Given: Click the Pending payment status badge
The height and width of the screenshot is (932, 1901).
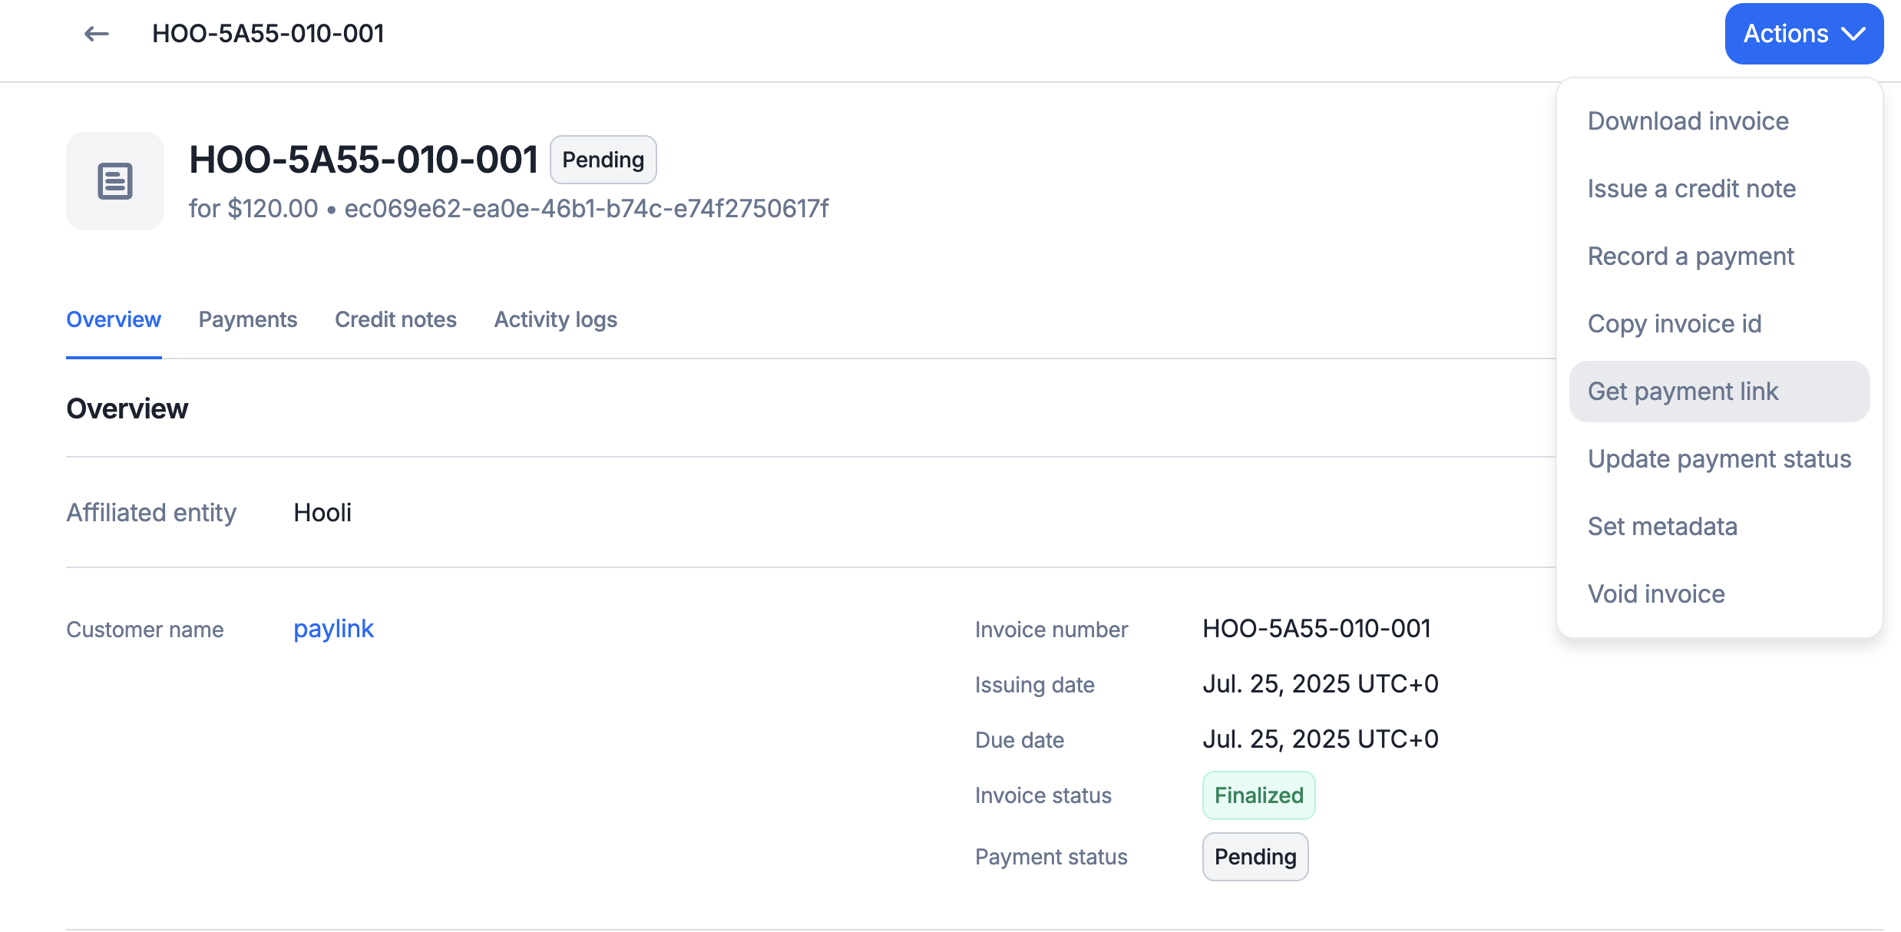Looking at the screenshot, I should pyautogui.click(x=1255, y=857).
